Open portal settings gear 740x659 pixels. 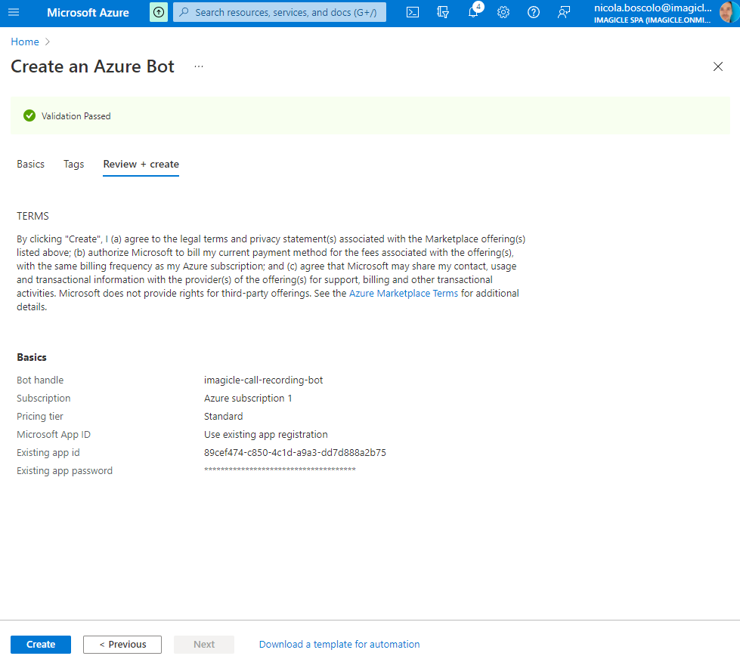(x=503, y=12)
